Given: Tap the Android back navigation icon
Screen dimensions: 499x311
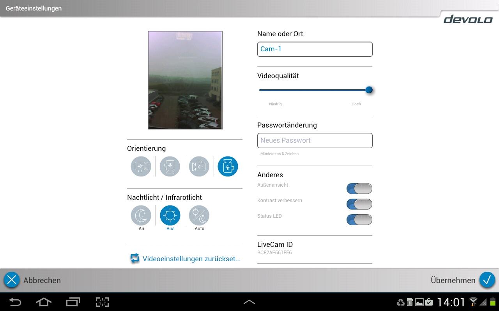Looking at the screenshot, I should pyautogui.click(x=15, y=302).
